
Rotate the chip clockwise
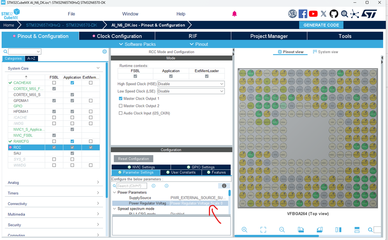pyautogui.click(x=301, y=230)
